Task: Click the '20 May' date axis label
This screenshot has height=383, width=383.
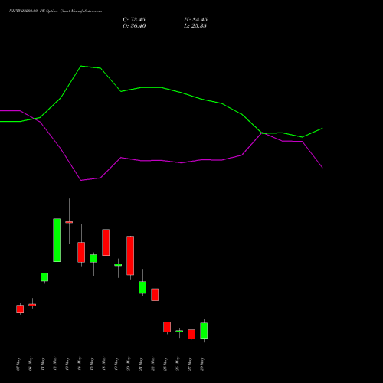Action: coord(129,365)
